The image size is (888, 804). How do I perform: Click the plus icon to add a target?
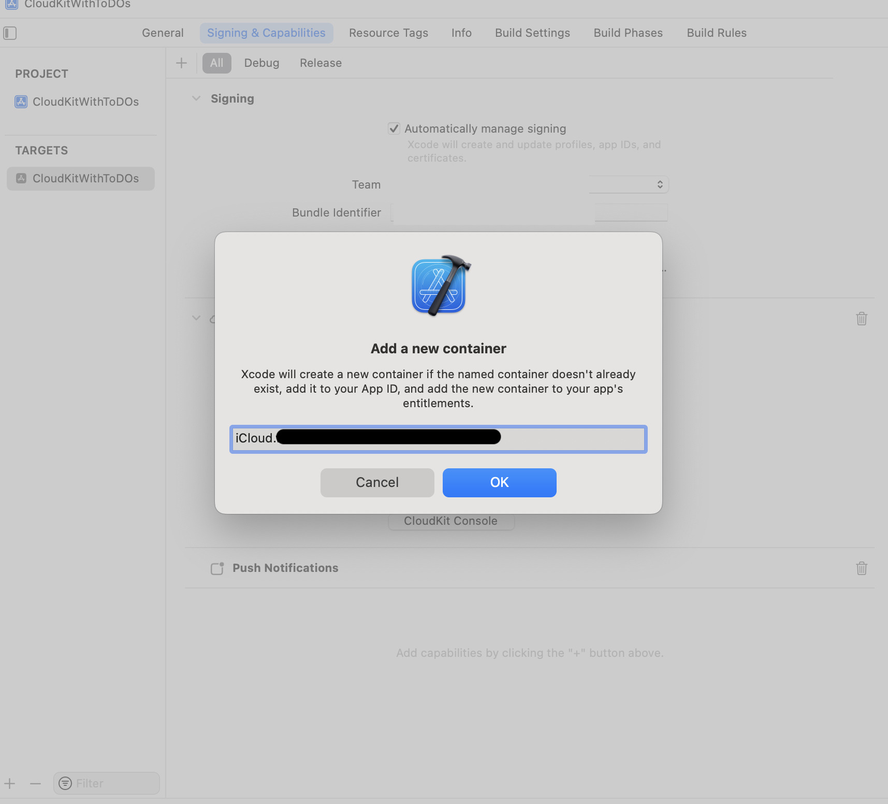pyautogui.click(x=9, y=783)
